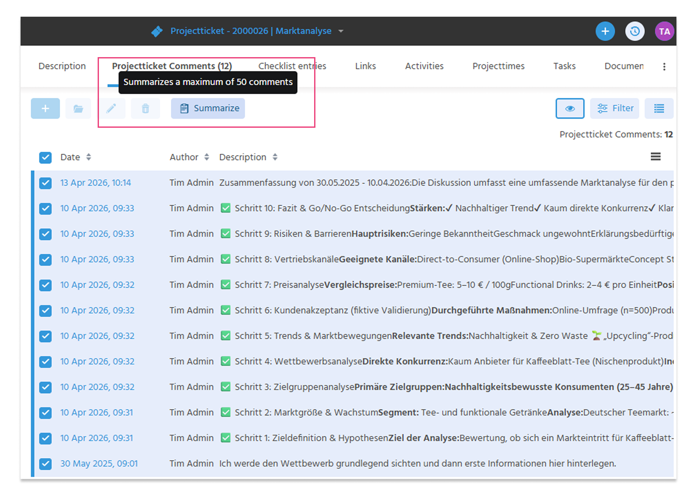Switch to the Activities tab
This screenshot has height=495, width=697.
[x=424, y=66]
